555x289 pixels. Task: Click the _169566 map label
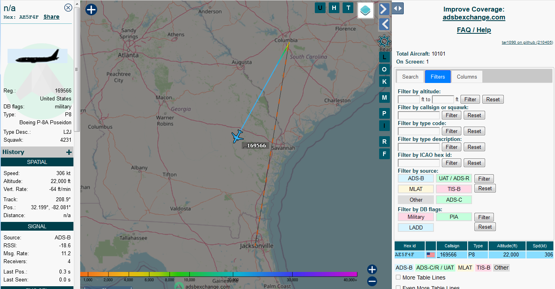click(x=255, y=146)
